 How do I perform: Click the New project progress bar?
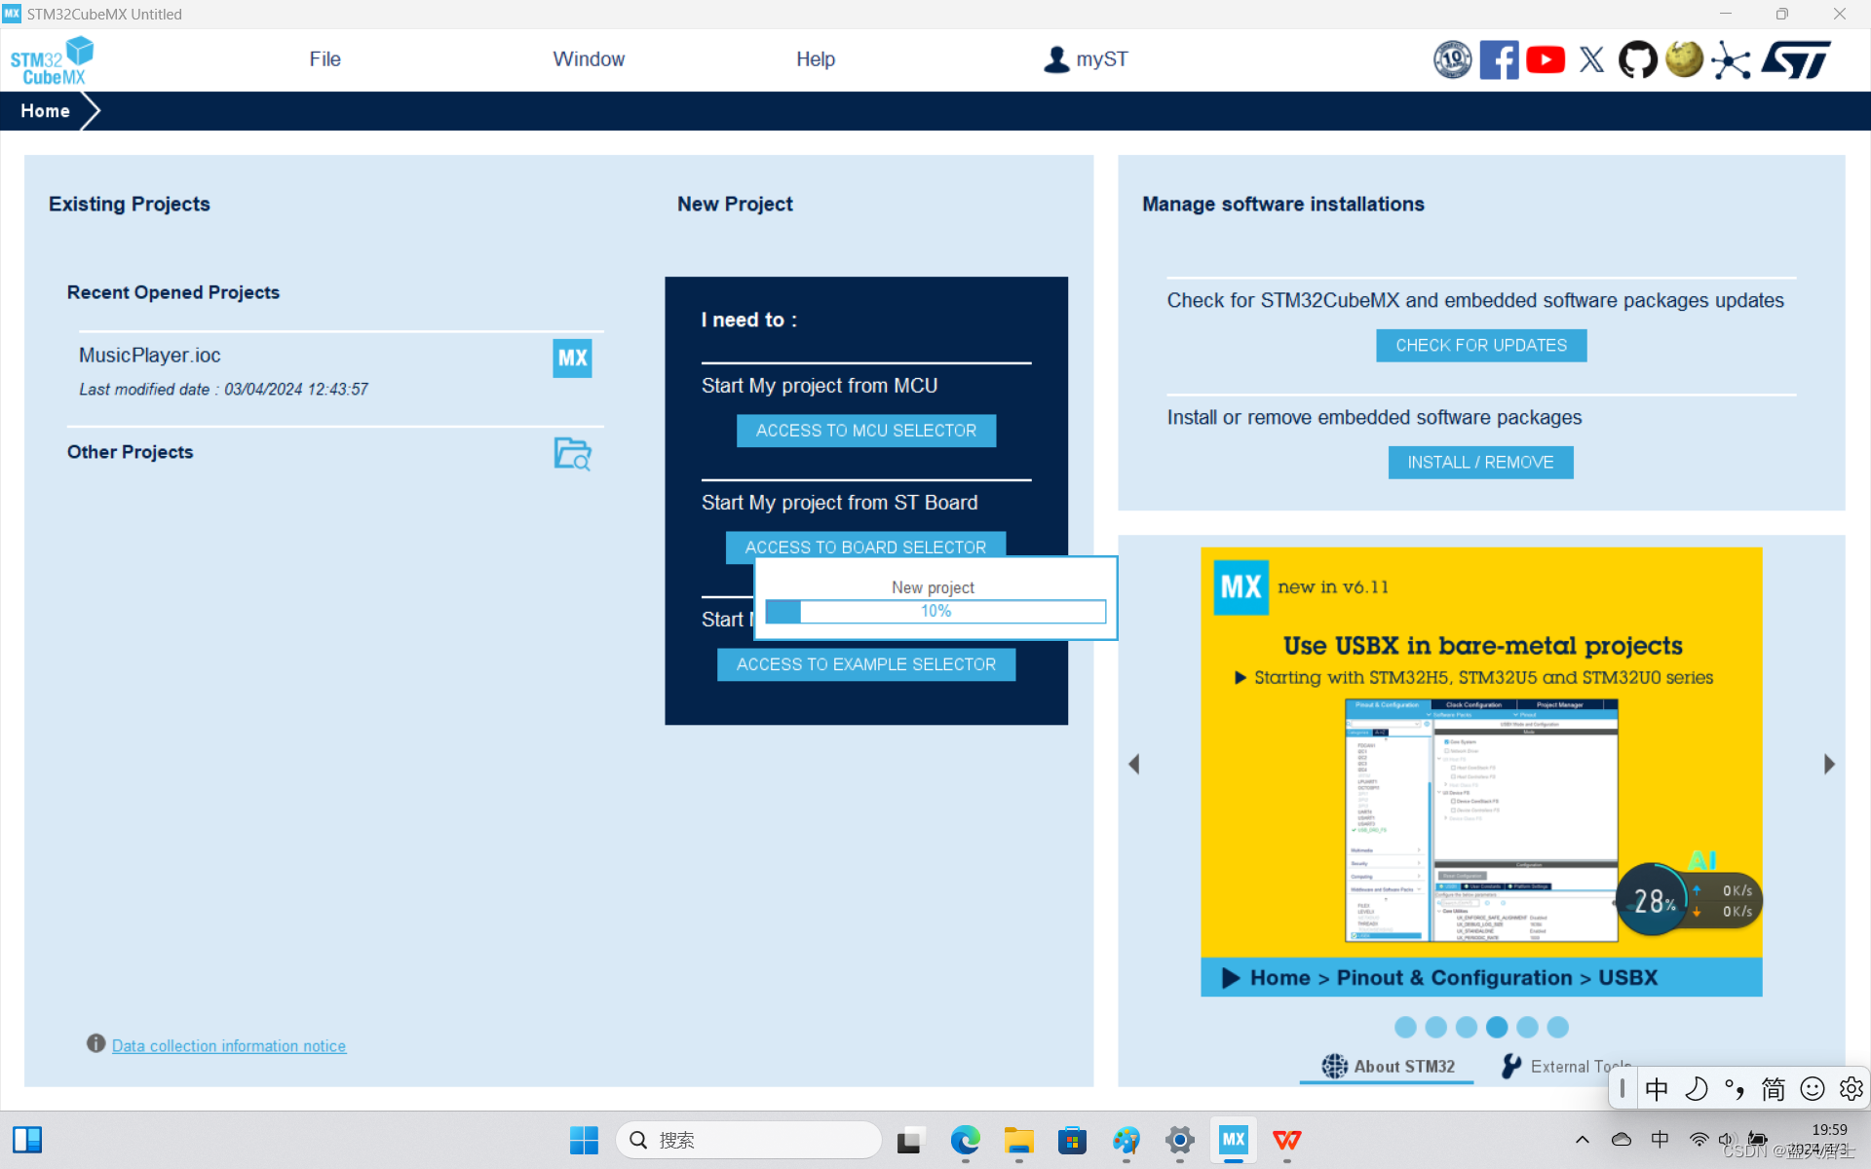point(935,611)
